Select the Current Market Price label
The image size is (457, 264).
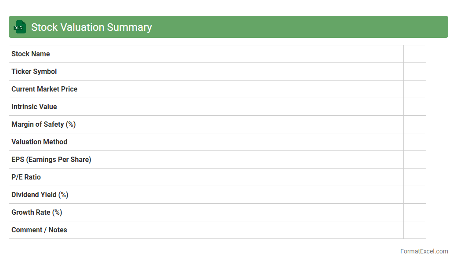[x=44, y=89]
